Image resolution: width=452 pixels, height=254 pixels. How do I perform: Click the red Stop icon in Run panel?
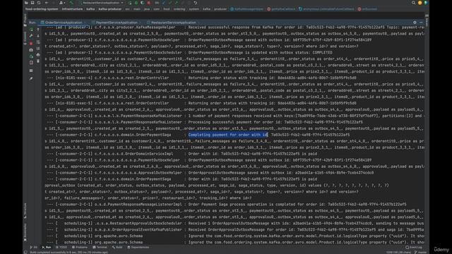31,43
